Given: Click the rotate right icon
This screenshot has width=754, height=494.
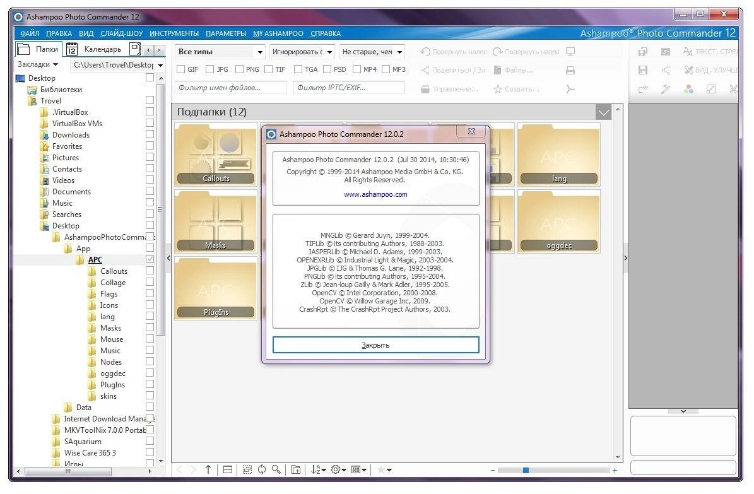Looking at the screenshot, I should (498, 52).
